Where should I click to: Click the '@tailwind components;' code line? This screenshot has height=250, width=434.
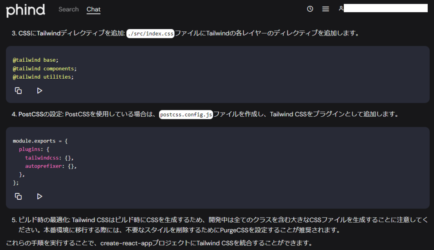coord(45,69)
